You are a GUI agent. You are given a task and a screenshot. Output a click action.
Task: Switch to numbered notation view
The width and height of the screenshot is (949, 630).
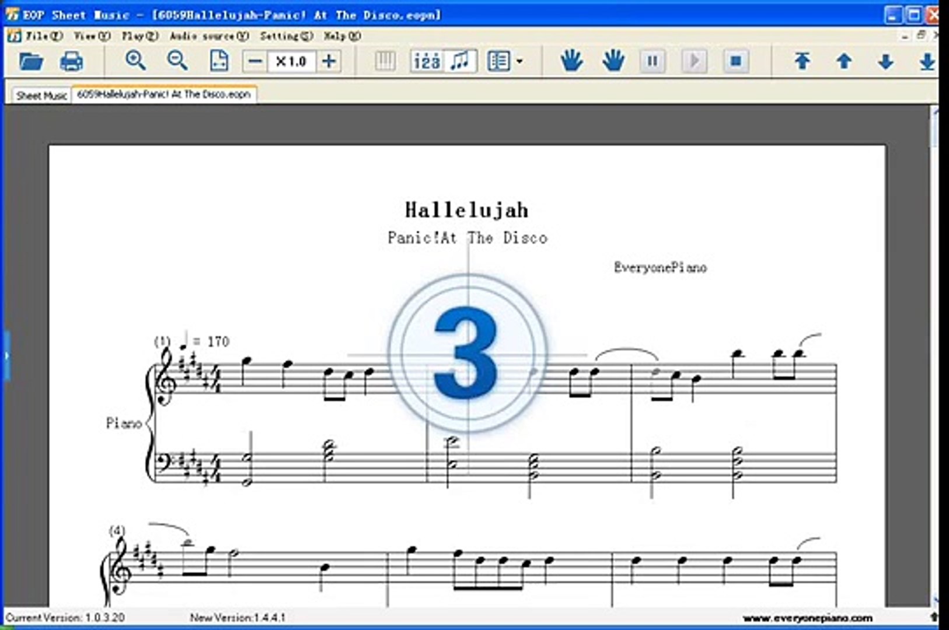427,61
